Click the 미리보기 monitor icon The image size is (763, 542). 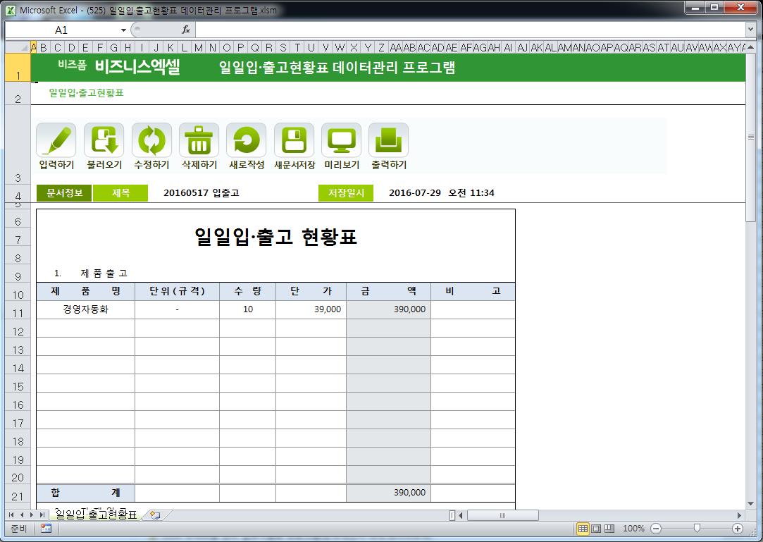342,140
